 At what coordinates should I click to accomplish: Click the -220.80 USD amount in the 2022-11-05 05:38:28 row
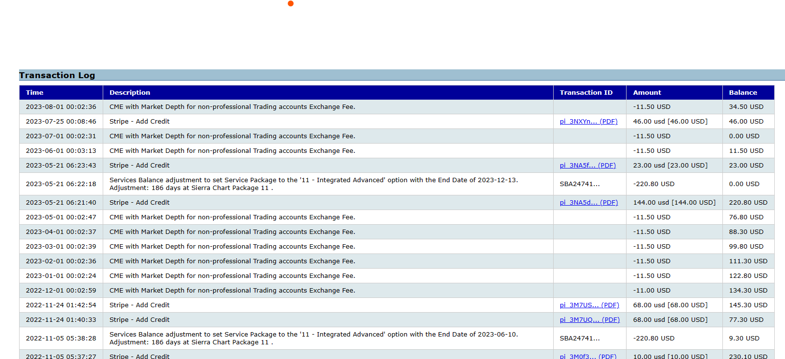point(653,338)
